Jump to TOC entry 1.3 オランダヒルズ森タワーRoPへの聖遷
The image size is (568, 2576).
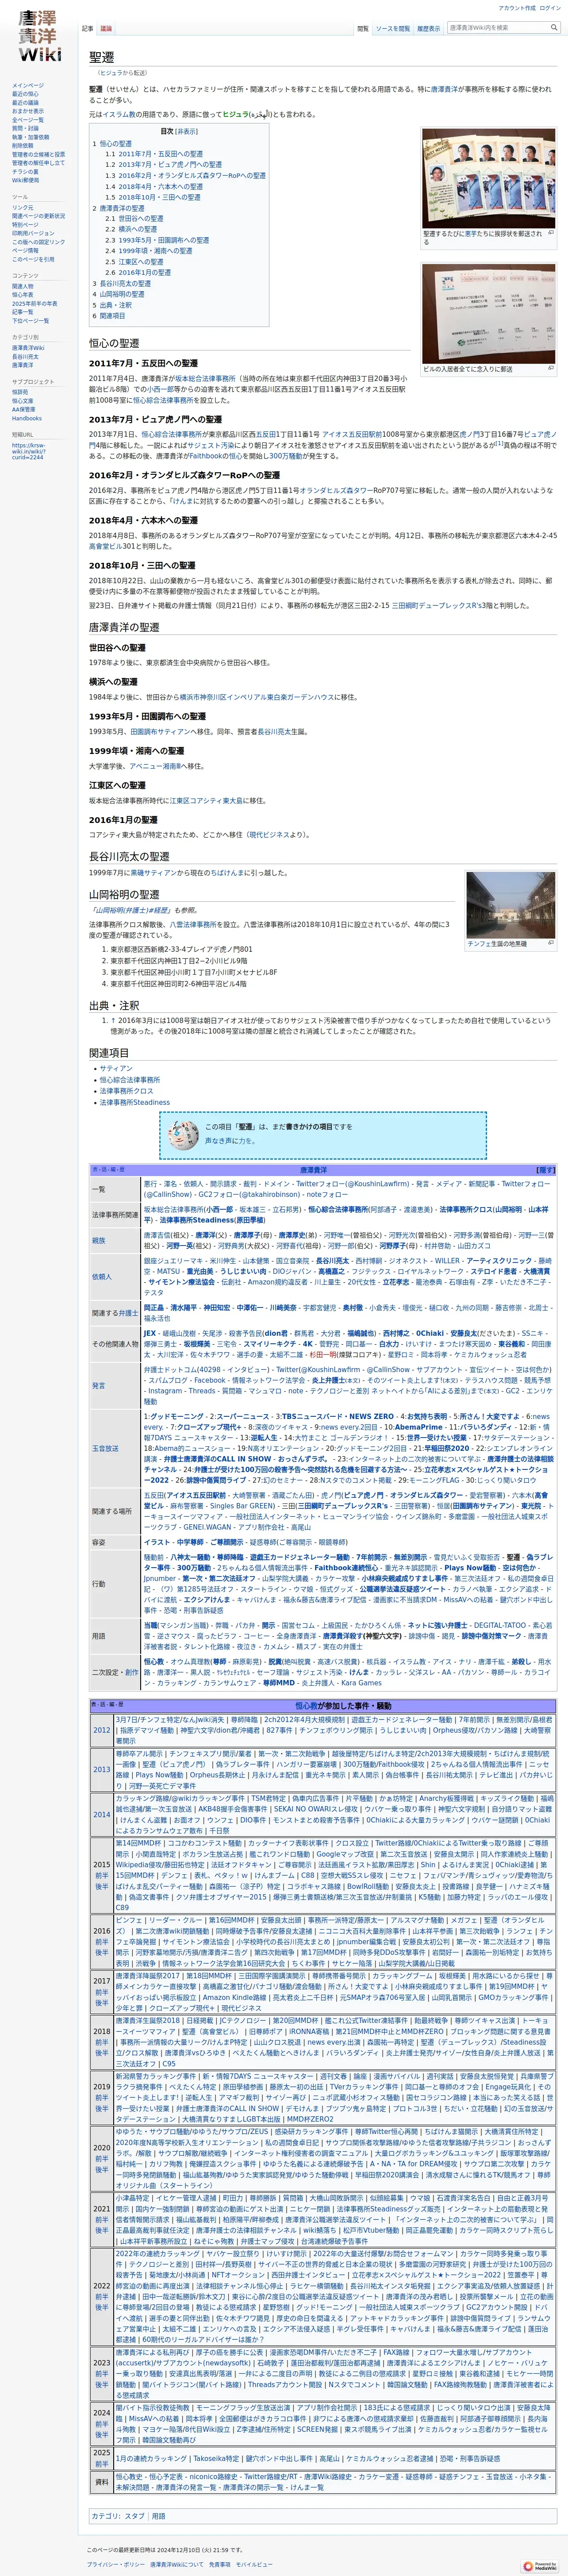185,175
